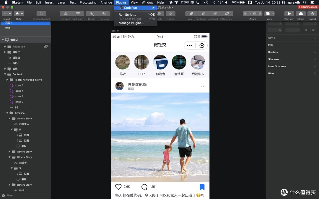319x199 pixels.
Task: Click the Ungroup toolbar icon
Action: [104, 14]
